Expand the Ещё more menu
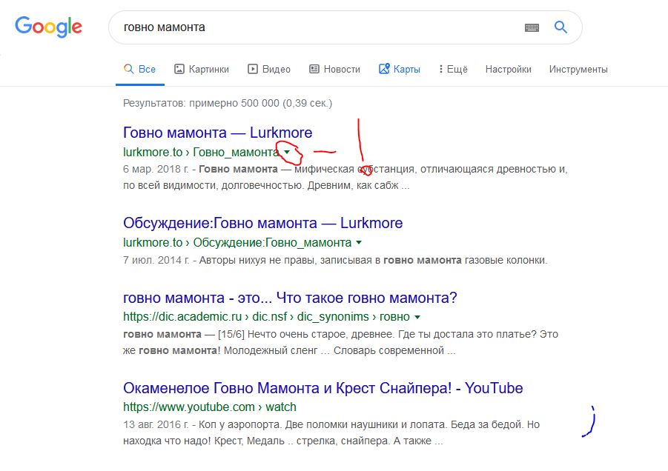 click(453, 69)
